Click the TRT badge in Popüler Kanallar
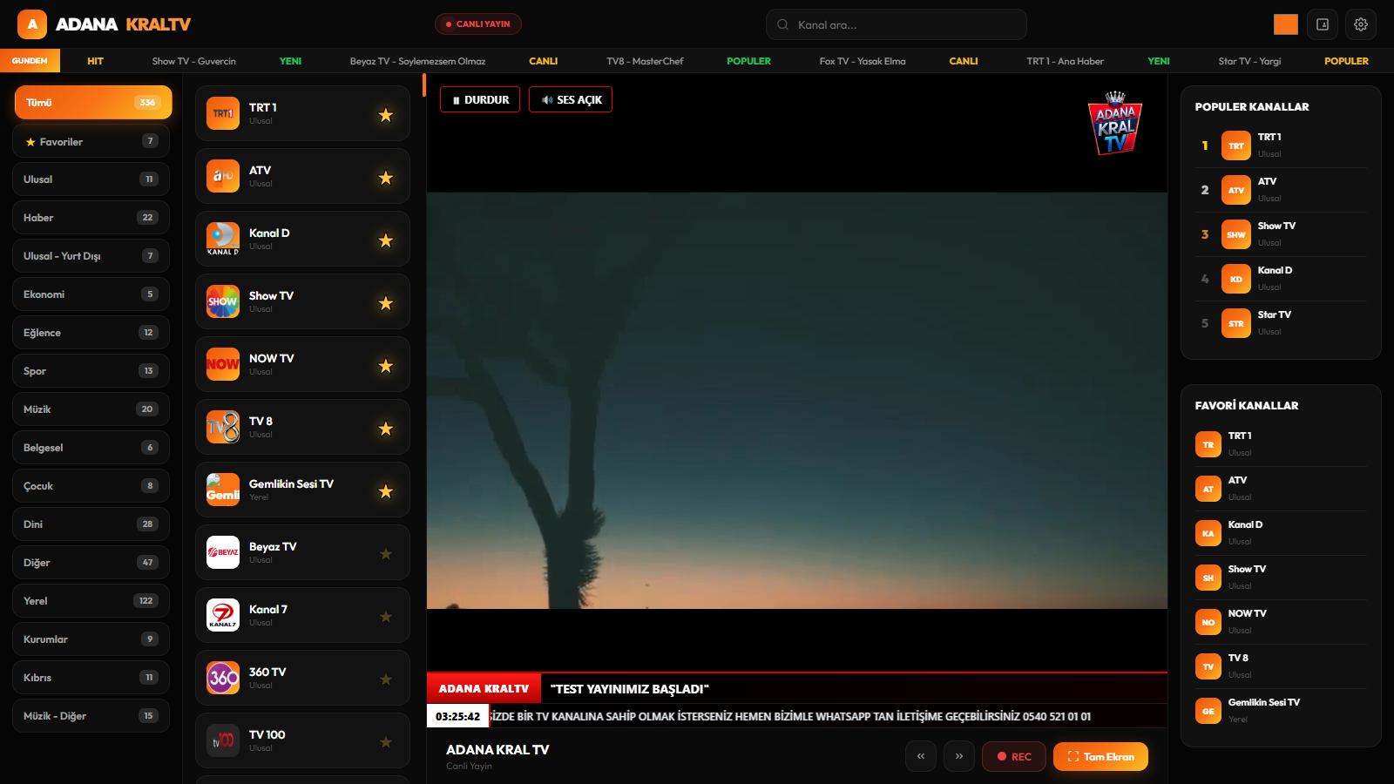The height and width of the screenshot is (784, 1394). click(x=1235, y=145)
